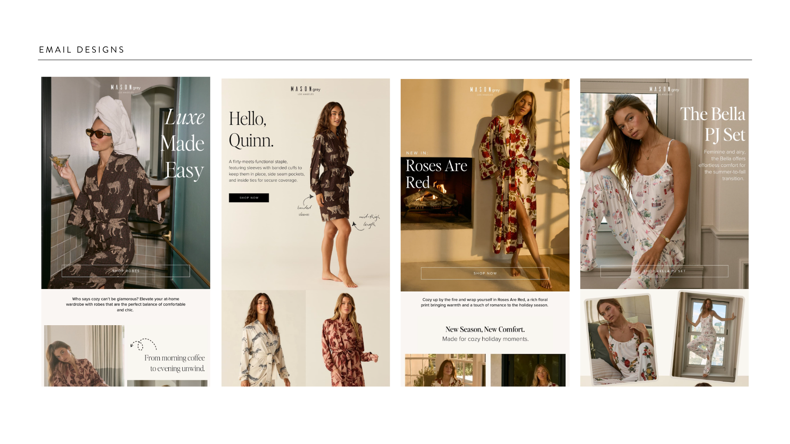Click the SHOP BELLA PJ SET button
The width and height of the screenshot is (790, 444).
pos(664,271)
